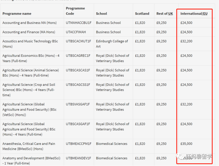219x166 pixels.
Task: Open Accounting and Business MA (Hons) programme
Action: (x=30, y=23)
